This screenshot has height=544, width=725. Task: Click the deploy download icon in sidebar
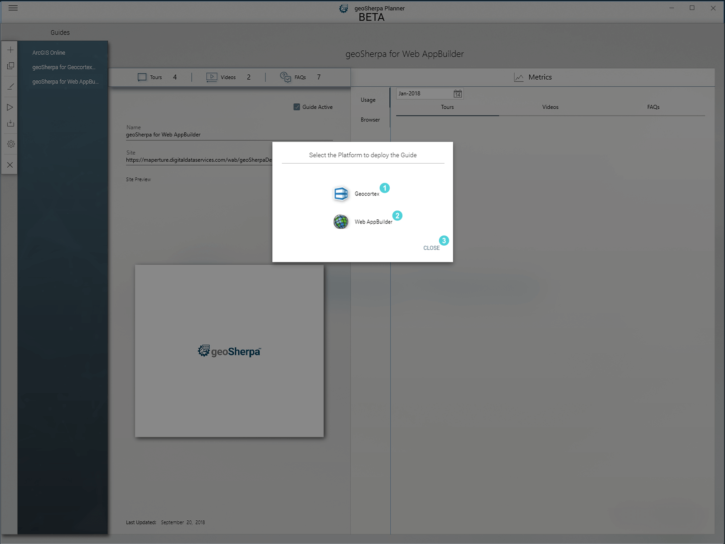(x=10, y=123)
